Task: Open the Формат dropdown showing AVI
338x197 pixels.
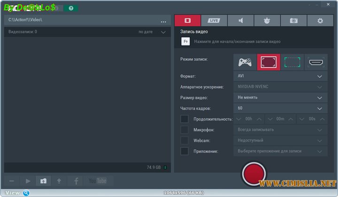Action: tap(280, 76)
